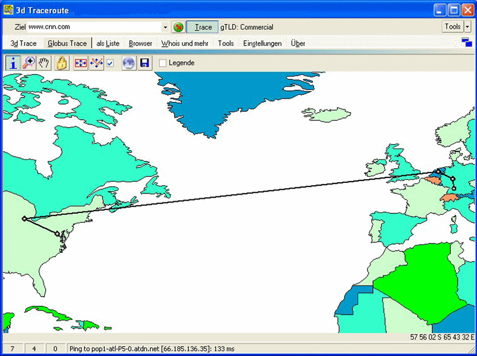Select the zoom magnifier tool
477x356 pixels.
point(29,63)
